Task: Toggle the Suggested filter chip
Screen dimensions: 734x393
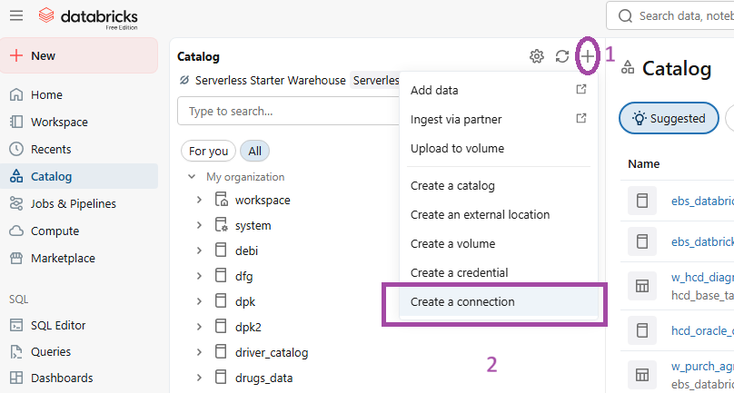Action: pyautogui.click(x=669, y=118)
